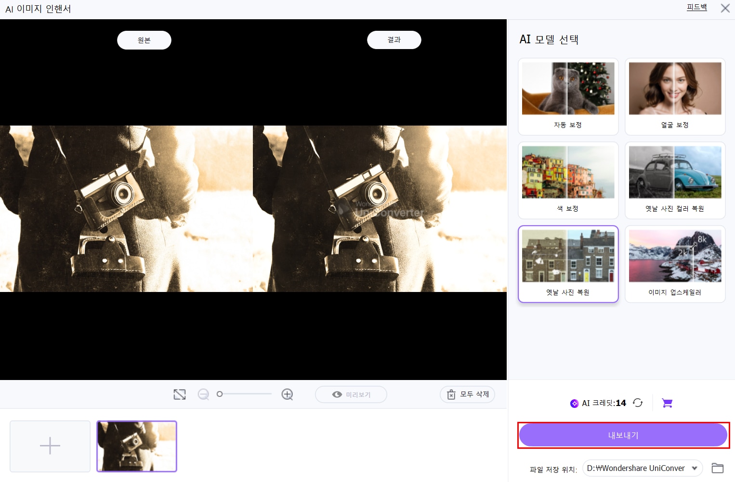Add a new image with the plus thumbnail
Screen dimensions: 735x482
[50, 446]
